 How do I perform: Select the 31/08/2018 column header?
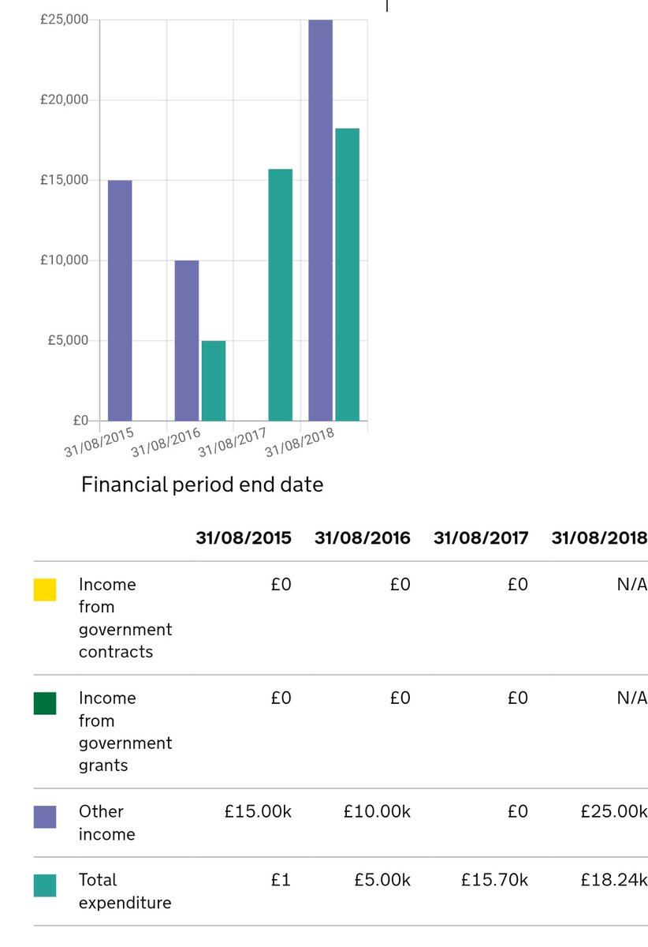(x=599, y=537)
